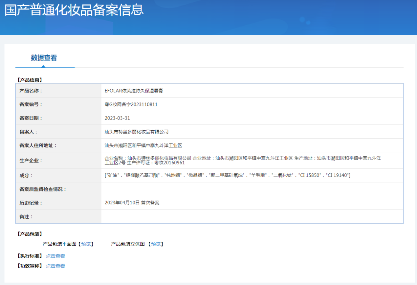Screen dimensions: 417x285
Task: Click the 备案人： row label
Action: pyautogui.click(x=28, y=132)
